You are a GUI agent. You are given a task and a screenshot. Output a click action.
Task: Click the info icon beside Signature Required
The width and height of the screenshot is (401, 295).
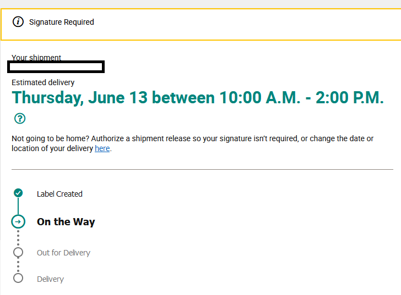point(18,22)
